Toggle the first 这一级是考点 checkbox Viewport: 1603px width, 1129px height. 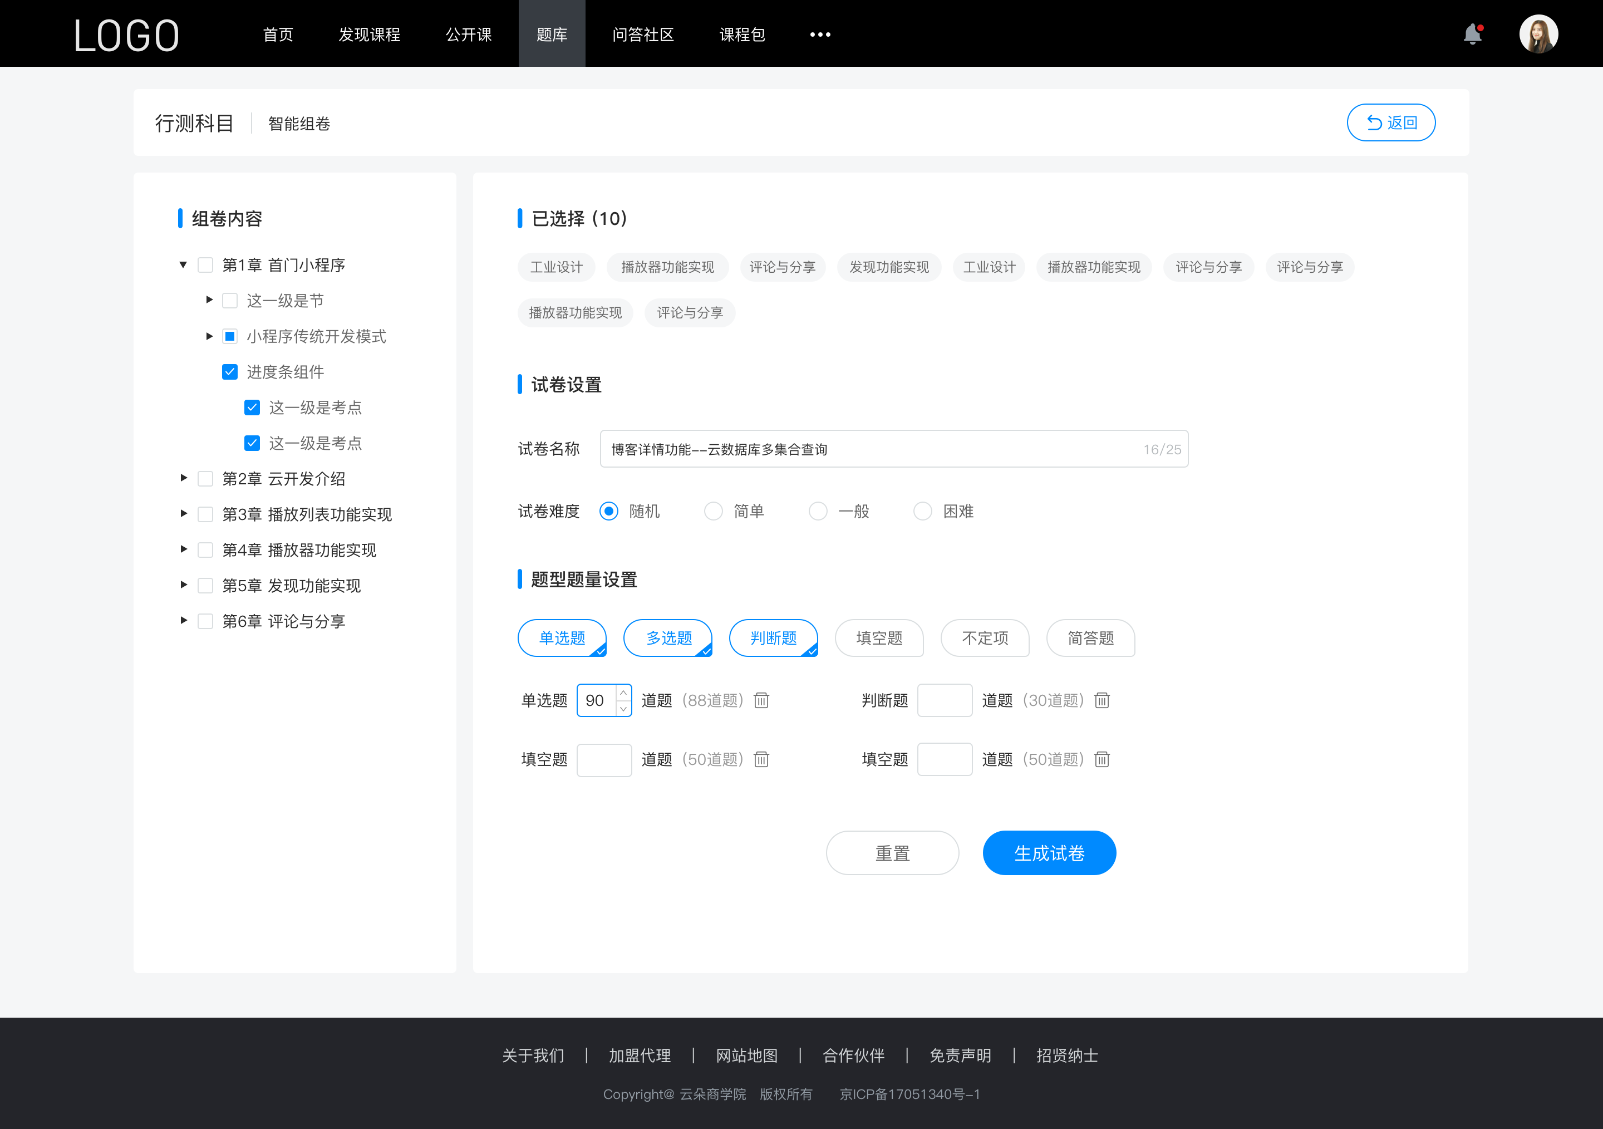(x=250, y=408)
